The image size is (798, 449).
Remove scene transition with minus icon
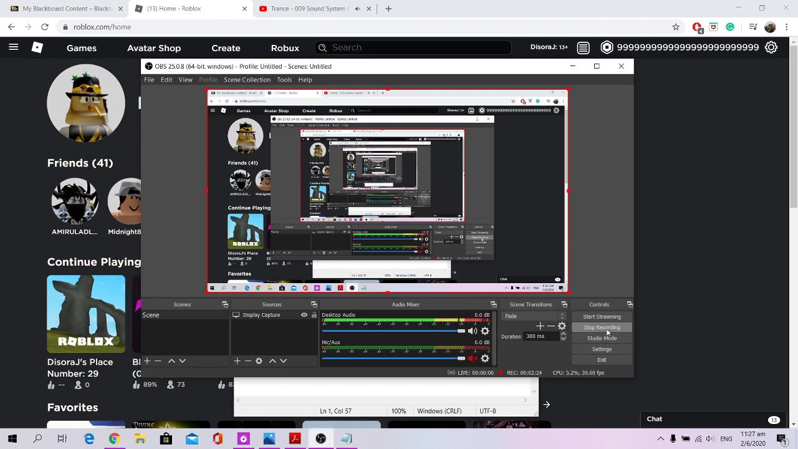(x=550, y=326)
